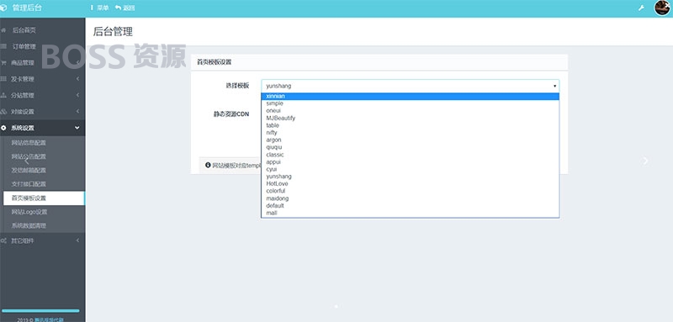Select the colorful template option
Viewport: 673px width, 322px height.
point(410,191)
